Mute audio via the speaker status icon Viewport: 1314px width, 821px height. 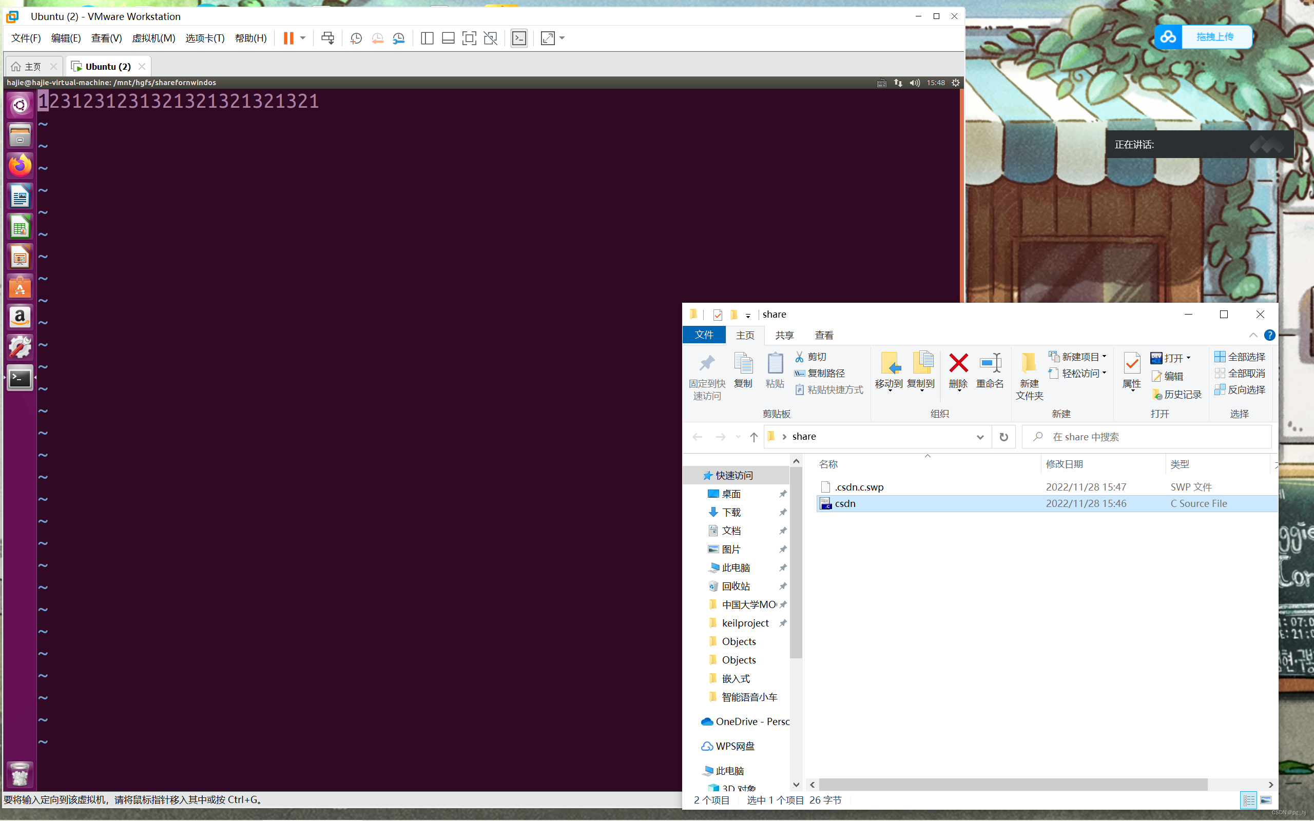click(x=914, y=82)
